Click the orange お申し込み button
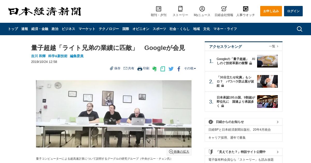This screenshot has height=163, width=311. coord(271,11)
